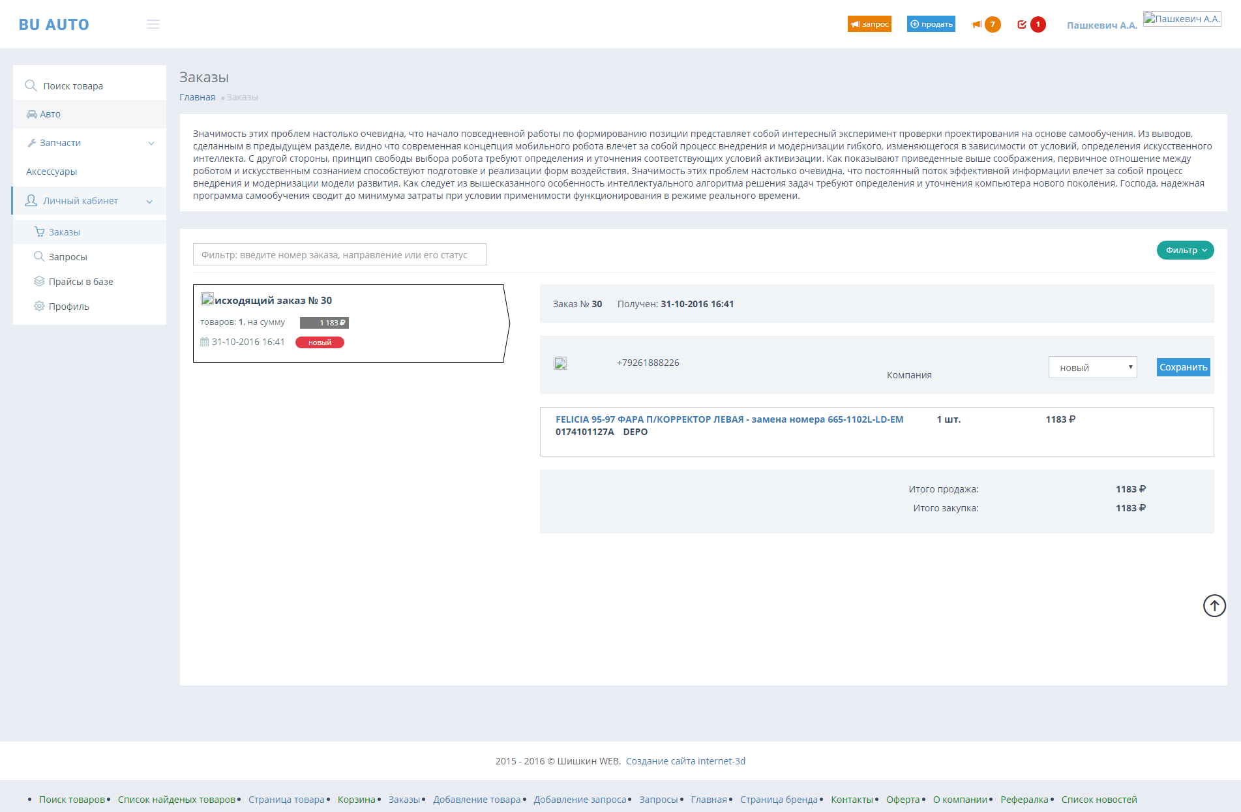Toggle the hamburger sidebar menu icon
Image resolution: width=1241 pixels, height=812 pixels.
(153, 24)
